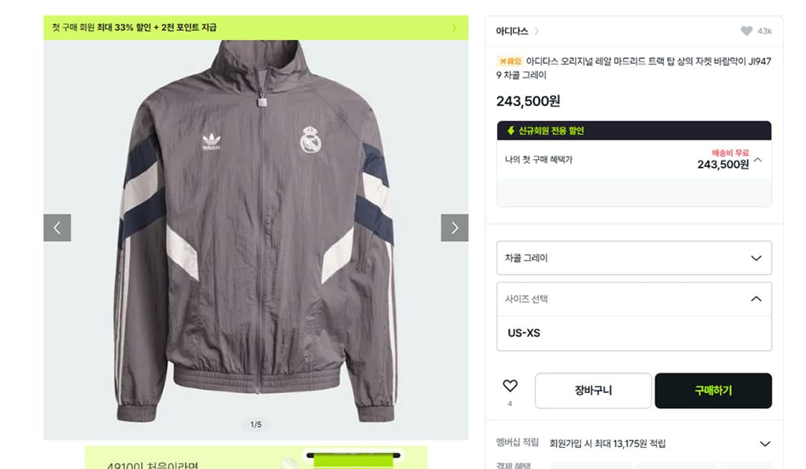Select the US-XS size option

524,333
